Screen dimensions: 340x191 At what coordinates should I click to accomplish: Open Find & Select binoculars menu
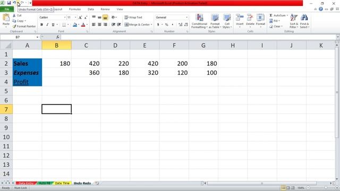click(304, 21)
